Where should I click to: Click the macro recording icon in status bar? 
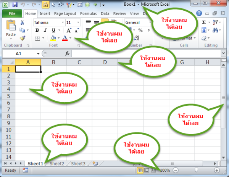(25, 170)
